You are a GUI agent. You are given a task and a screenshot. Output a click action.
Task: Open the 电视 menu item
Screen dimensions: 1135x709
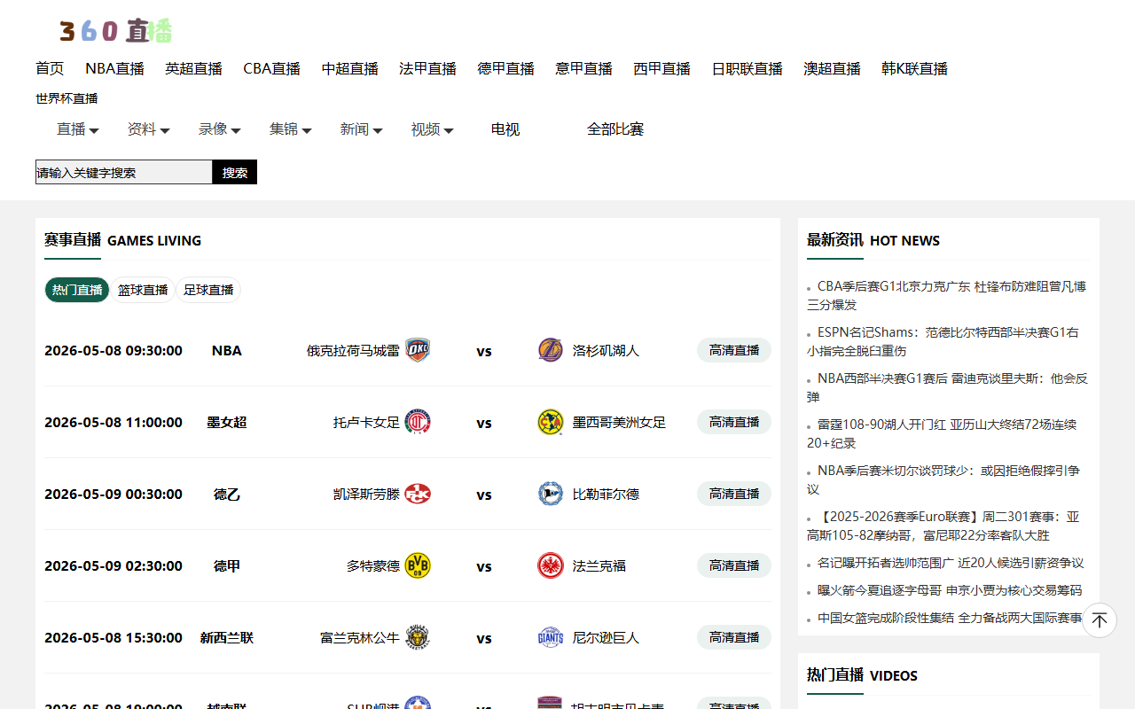(x=505, y=129)
